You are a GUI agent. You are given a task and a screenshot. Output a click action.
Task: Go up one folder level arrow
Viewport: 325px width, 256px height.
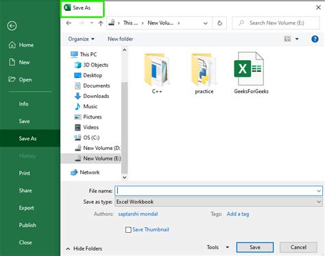pyautogui.click(x=101, y=23)
